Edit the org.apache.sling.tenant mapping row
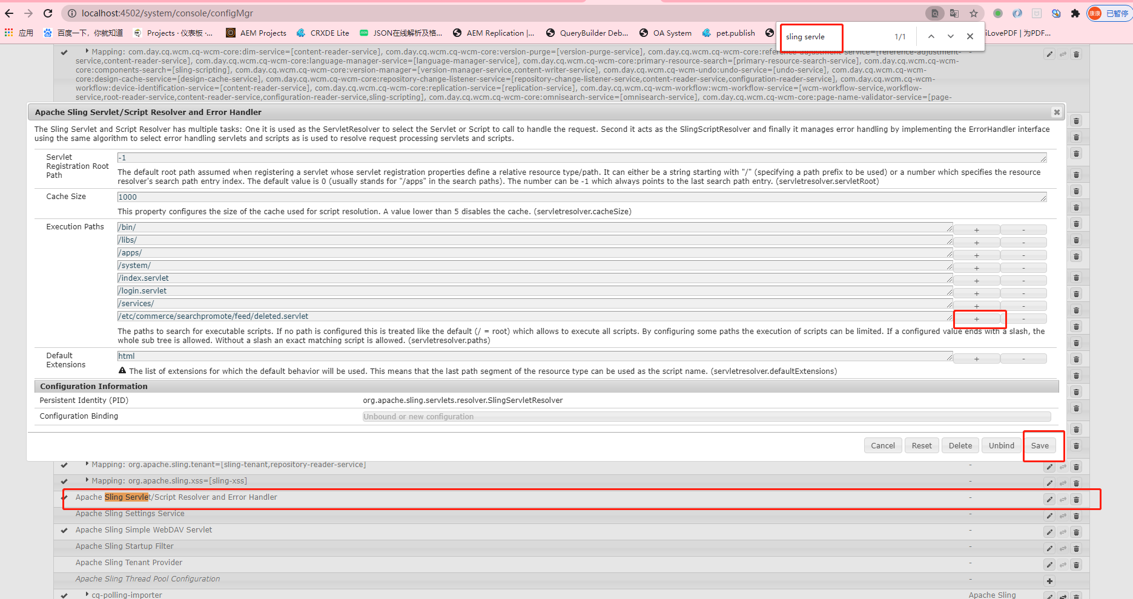Screen dimensions: 1133x599 [x=1049, y=466]
